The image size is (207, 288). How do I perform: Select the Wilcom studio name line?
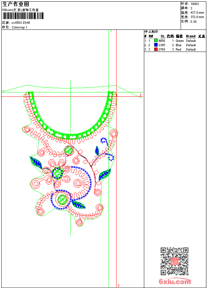click(20, 10)
